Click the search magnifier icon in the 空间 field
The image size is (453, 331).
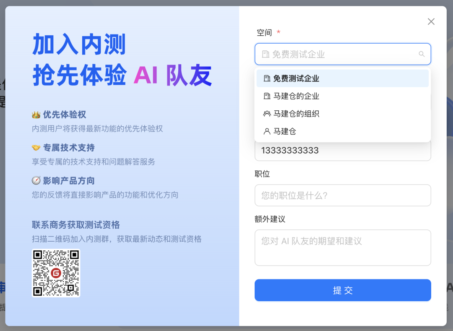click(422, 54)
